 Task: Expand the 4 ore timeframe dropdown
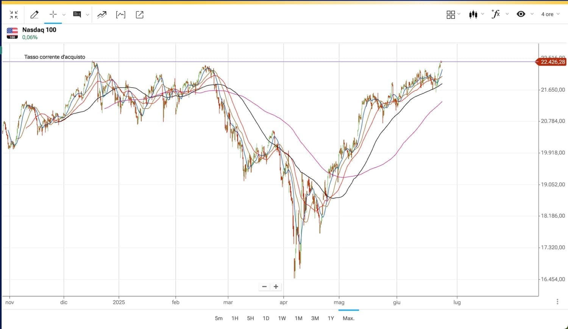pos(550,14)
